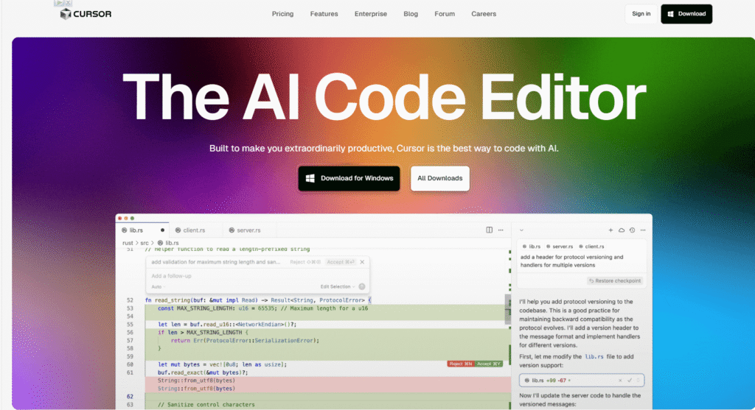Click the Windows icon in header Download button

click(x=670, y=14)
